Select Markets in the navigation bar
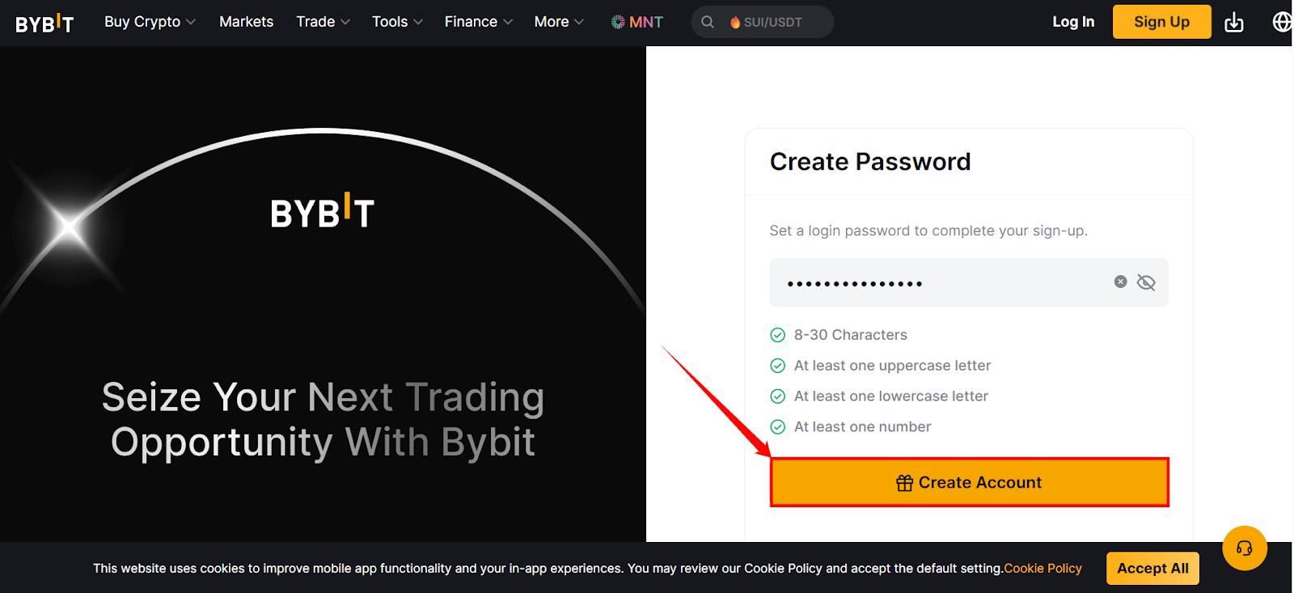1294x593 pixels. (246, 22)
